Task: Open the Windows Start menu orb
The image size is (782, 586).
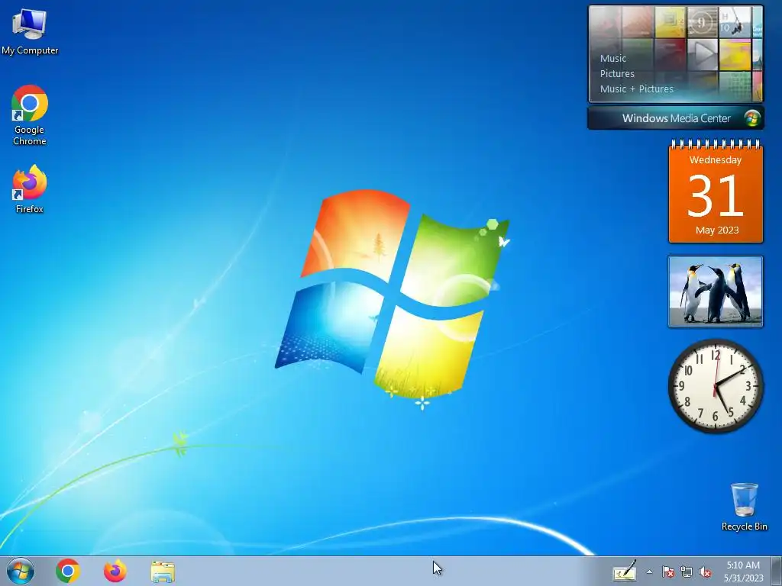Action: 21,571
